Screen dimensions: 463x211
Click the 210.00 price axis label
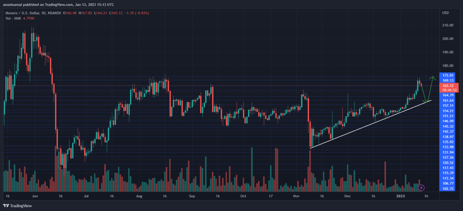[x=448, y=25]
